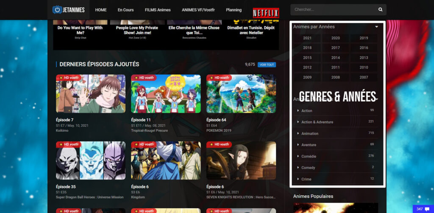This screenshot has width=434, height=213.
Task: Click the JetAnimes logo
Action: (68, 10)
